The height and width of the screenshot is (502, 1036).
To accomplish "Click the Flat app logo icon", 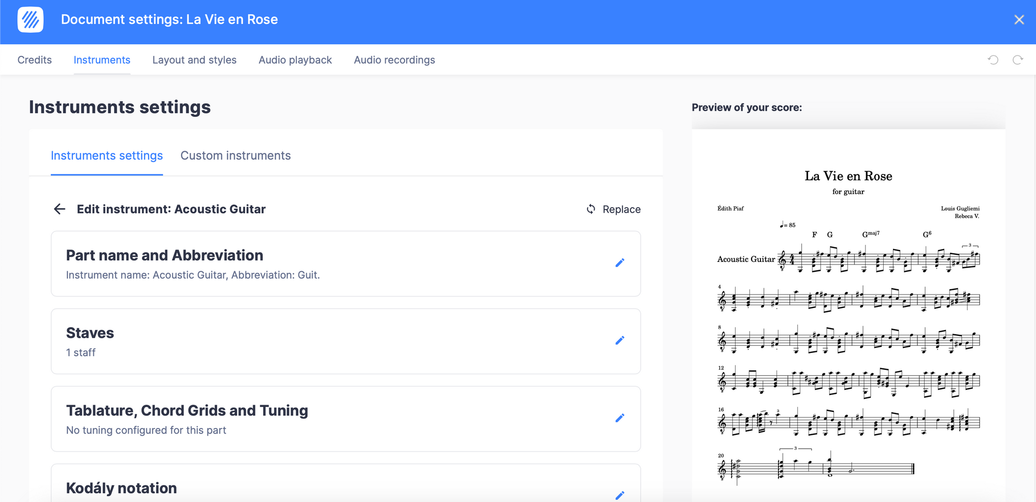I will [31, 20].
